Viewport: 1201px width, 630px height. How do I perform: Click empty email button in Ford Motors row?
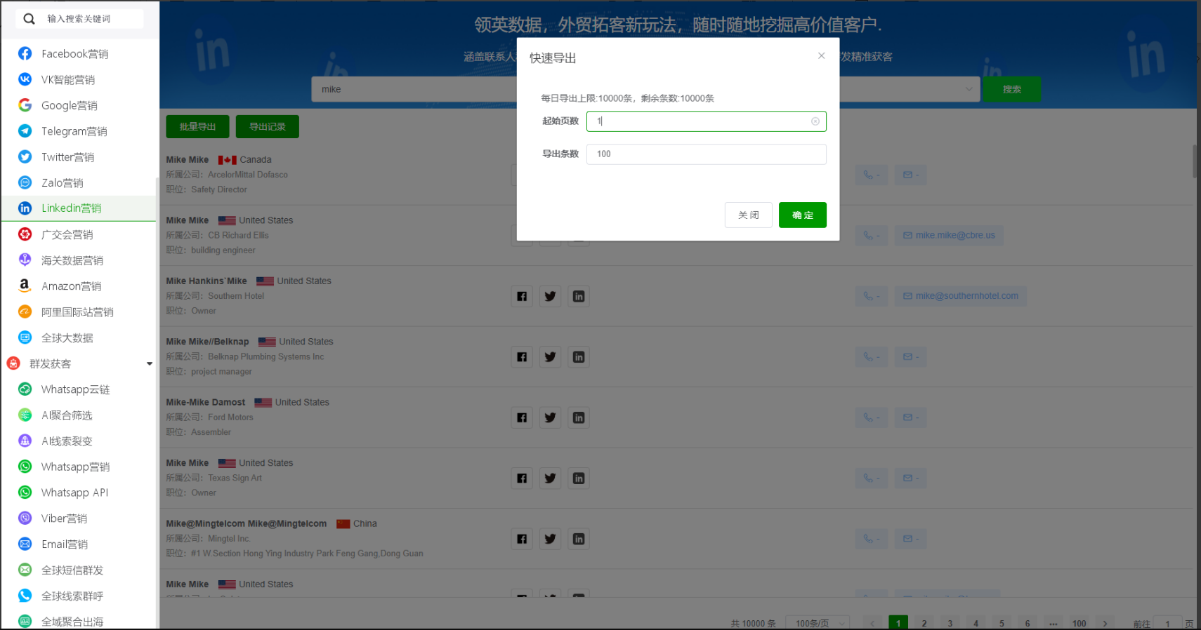[911, 417]
